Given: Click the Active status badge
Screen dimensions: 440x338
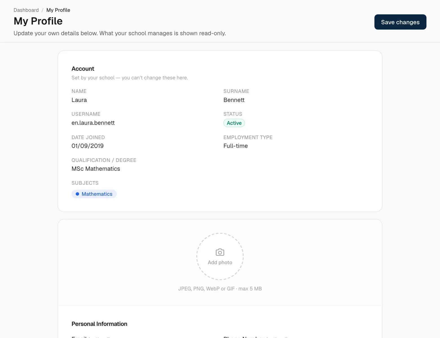Looking at the screenshot, I should tap(234, 123).
